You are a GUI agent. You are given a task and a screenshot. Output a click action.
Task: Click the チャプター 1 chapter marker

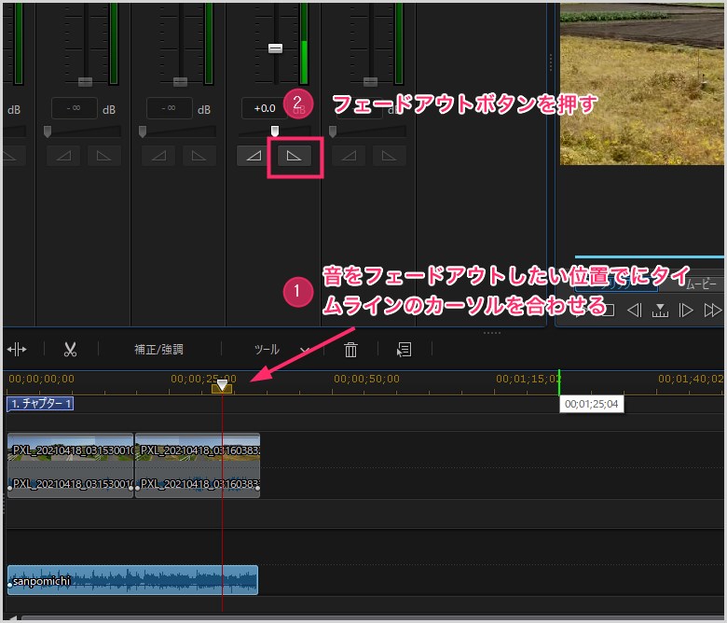[x=40, y=404]
